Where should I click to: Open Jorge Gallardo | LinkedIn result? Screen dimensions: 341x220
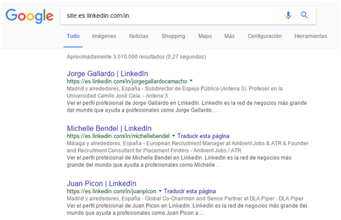point(108,74)
